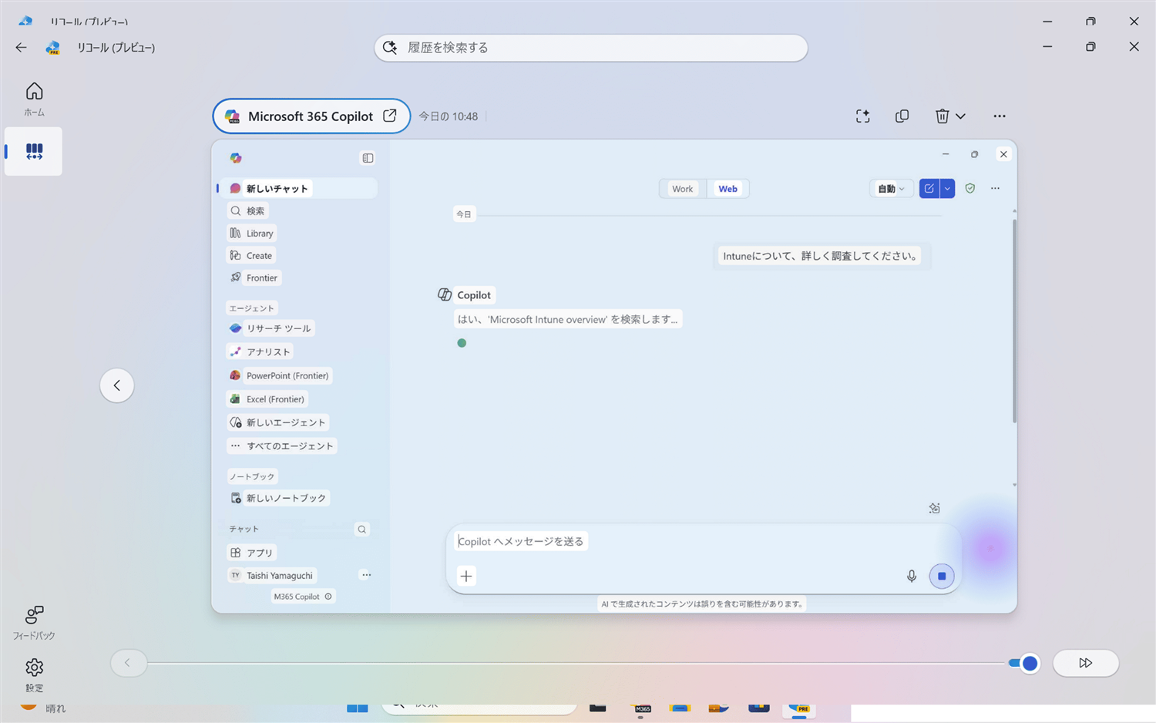Screen dimensions: 1156x723
Task: Open 設定 (Settings) in Recall
Action: [x=34, y=674]
